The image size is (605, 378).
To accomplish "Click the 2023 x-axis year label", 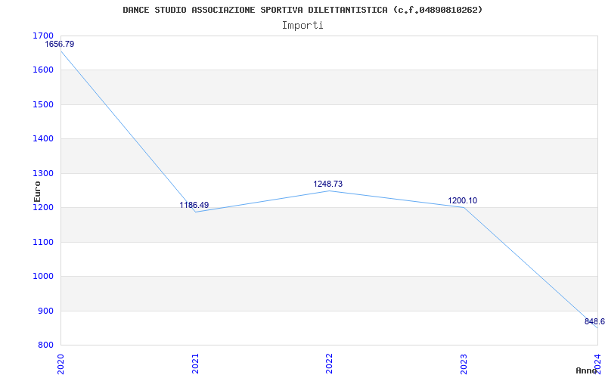I will coord(464,364).
